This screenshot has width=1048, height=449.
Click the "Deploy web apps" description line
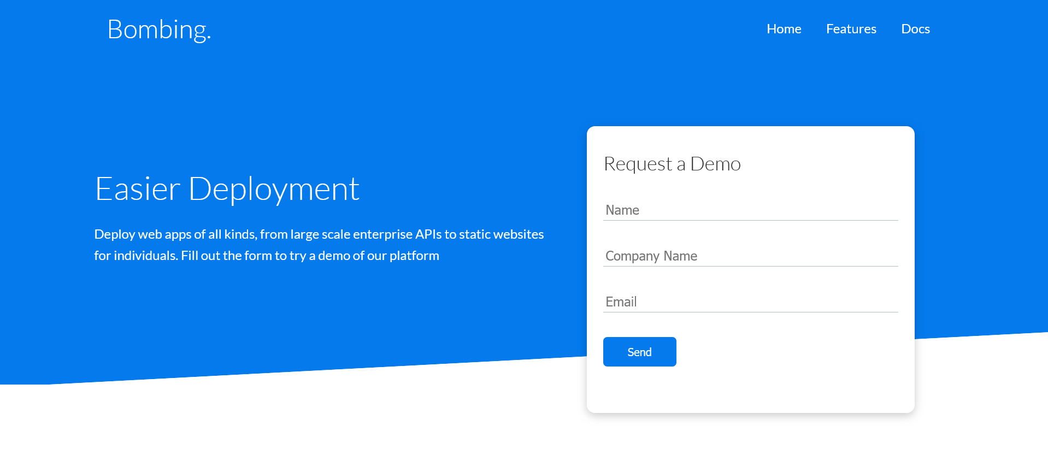[319, 234]
